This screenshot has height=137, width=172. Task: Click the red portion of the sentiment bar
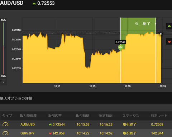pyautogui.click(x=3, y=60)
